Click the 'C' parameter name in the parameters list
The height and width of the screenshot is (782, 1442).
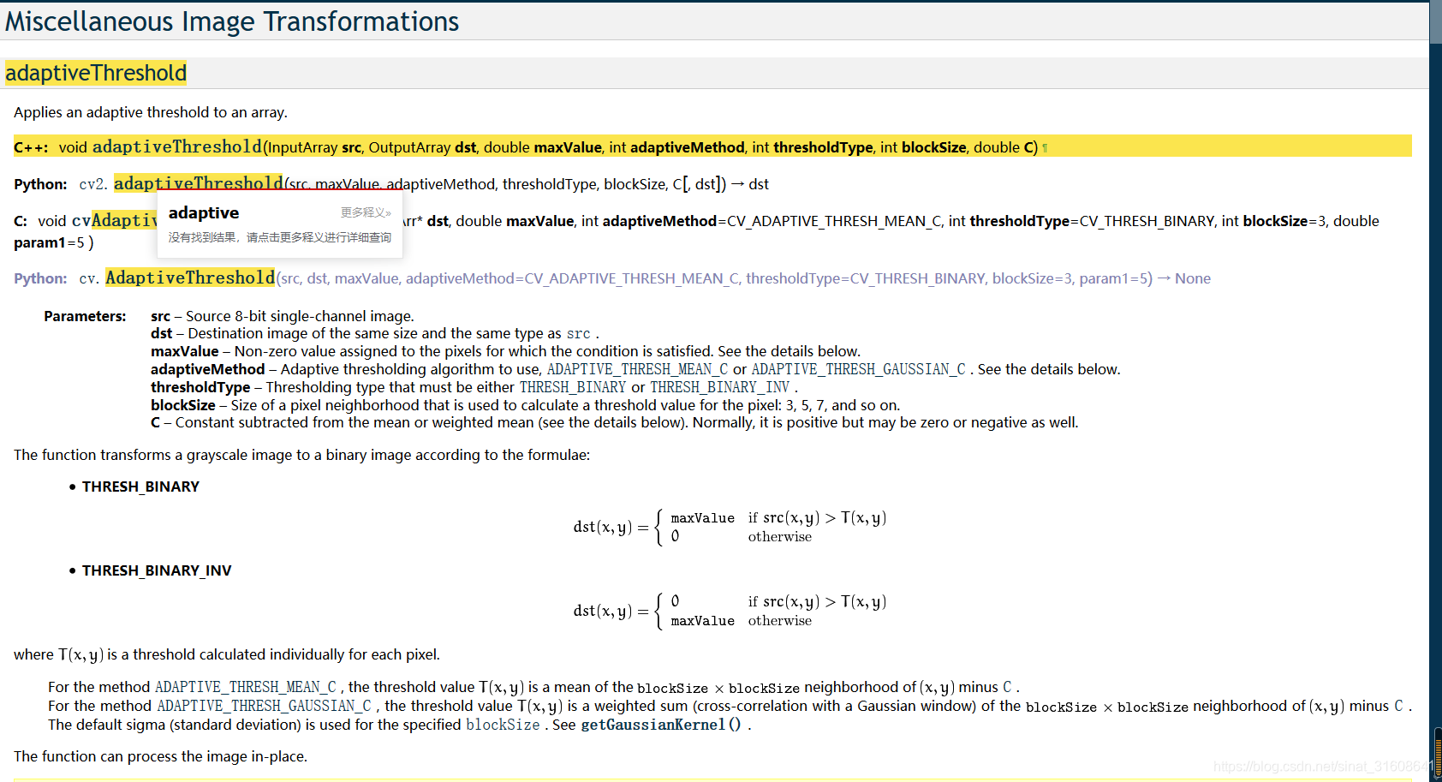click(155, 422)
